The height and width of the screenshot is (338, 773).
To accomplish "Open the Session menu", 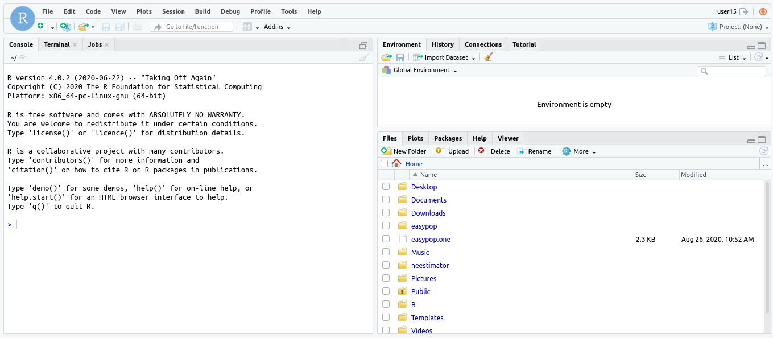I will 173,11.
